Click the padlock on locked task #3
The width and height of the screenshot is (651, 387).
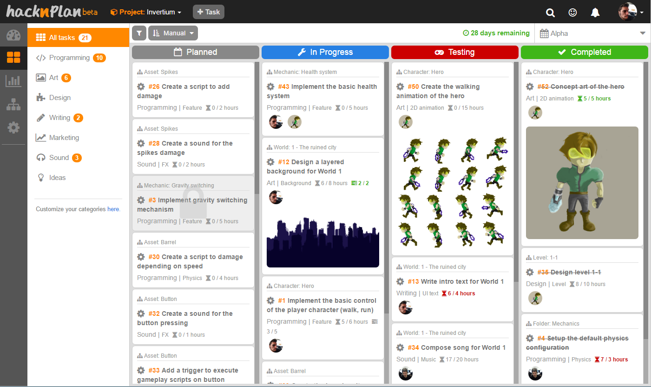tap(193, 203)
